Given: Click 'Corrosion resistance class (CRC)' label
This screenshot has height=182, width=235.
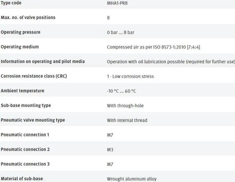Looking at the screenshot, I should [34, 76].
